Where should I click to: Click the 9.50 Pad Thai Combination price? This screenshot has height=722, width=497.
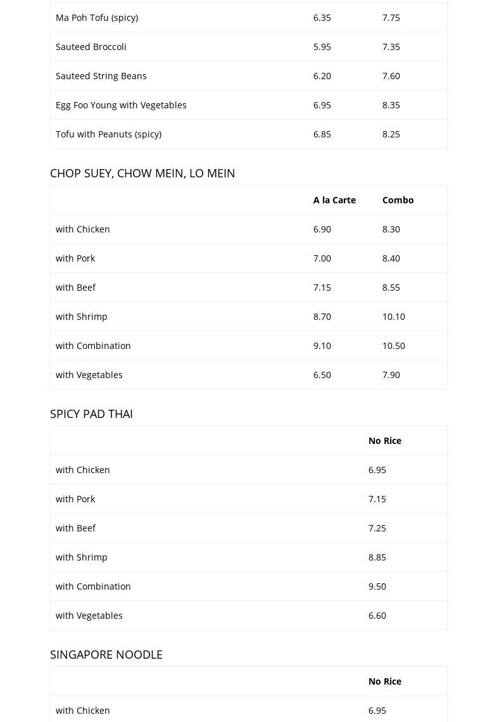tap(377, 586)
